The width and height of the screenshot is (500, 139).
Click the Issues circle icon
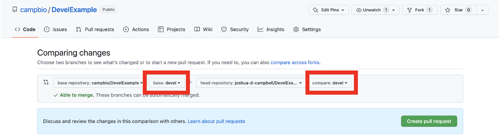pyautogui.click(x=47, y=29)
